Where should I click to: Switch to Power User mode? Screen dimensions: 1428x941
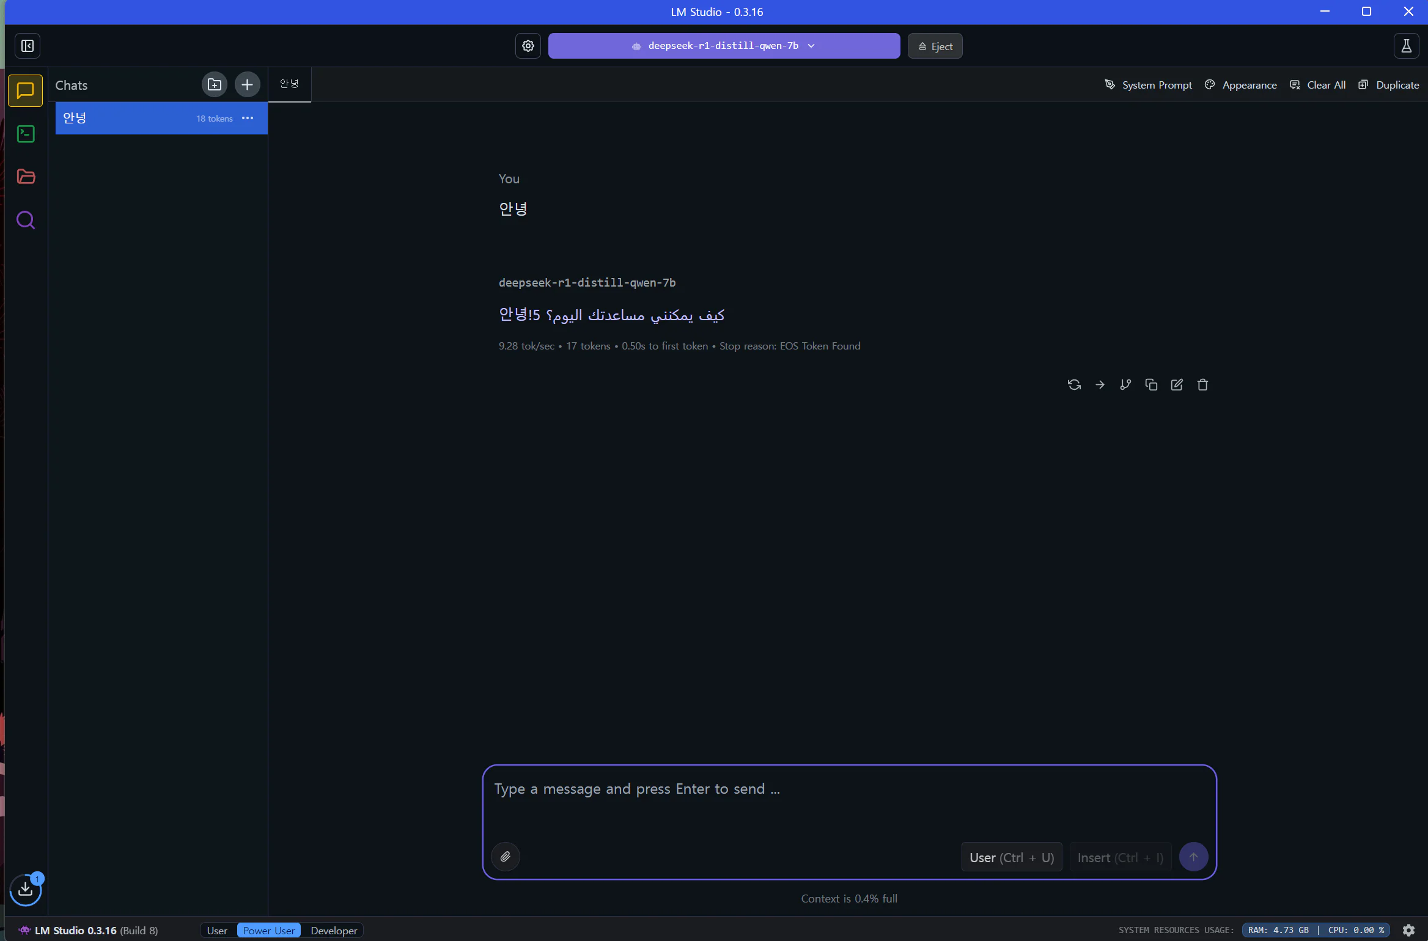pos(269,930)
